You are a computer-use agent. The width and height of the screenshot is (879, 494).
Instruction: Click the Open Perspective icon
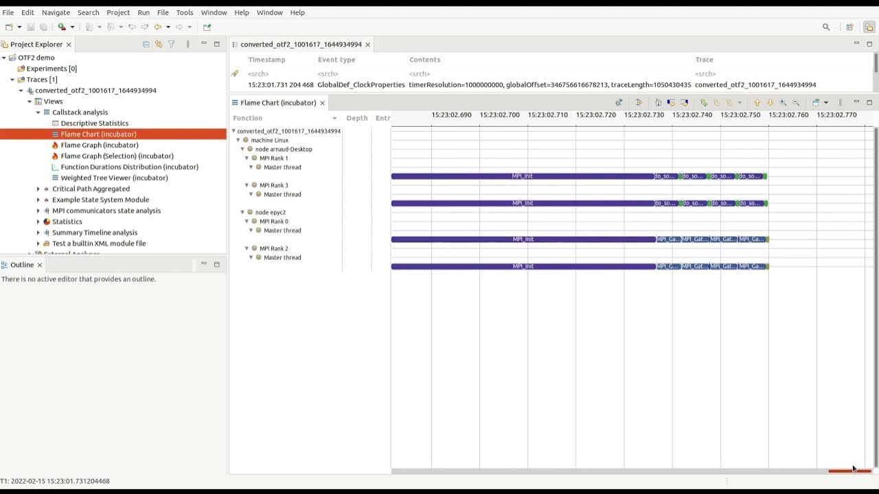tap(849, 27)
